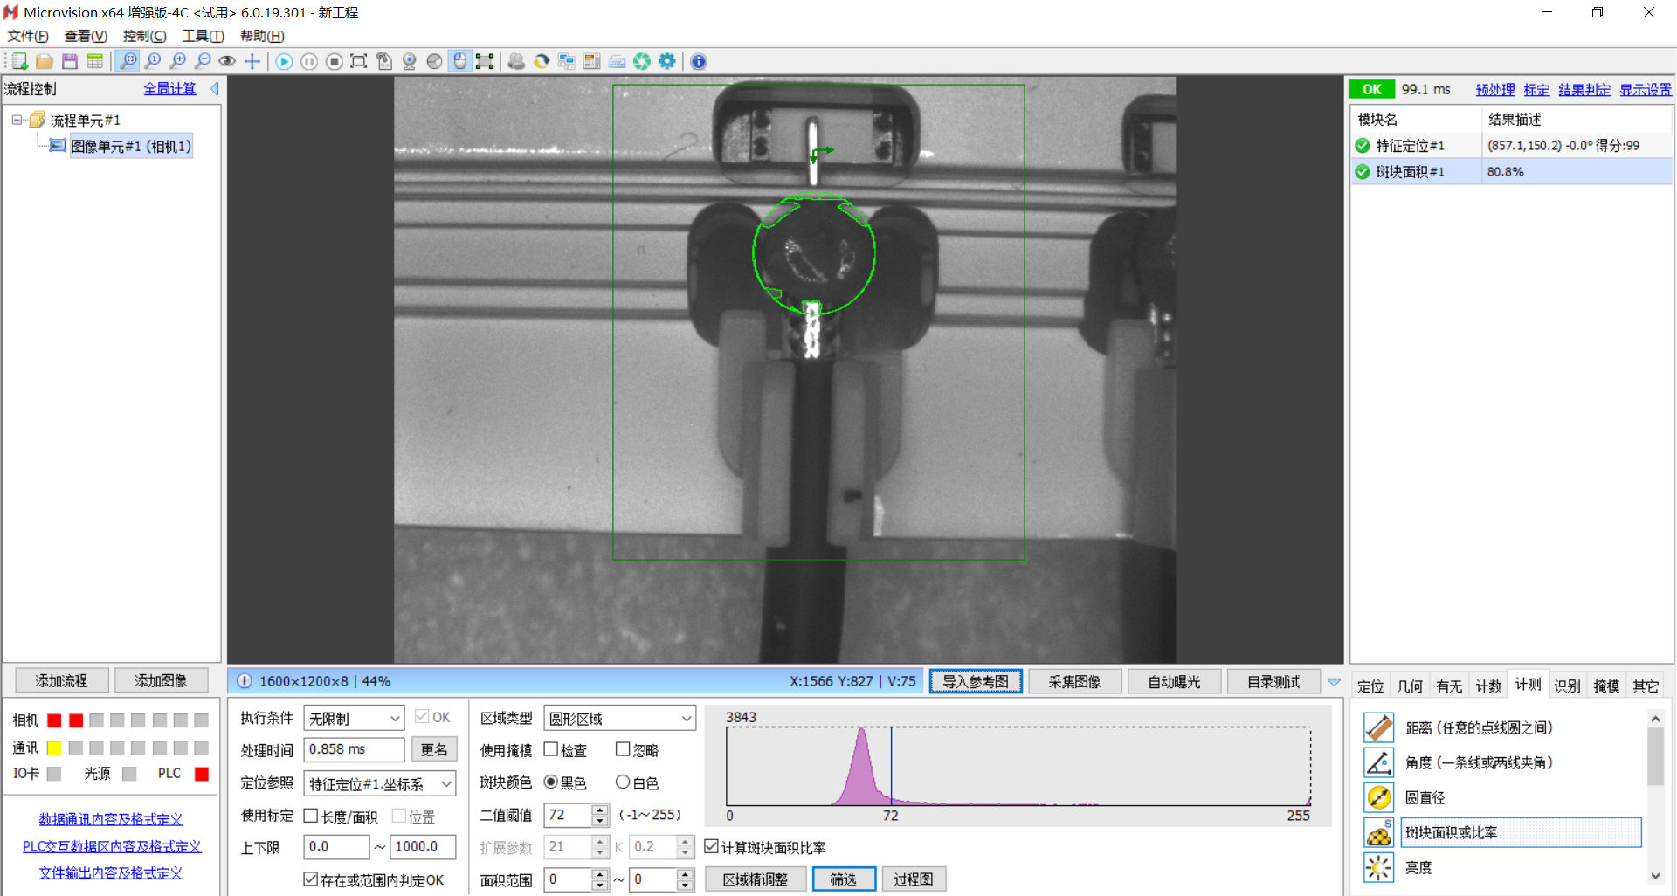Zoom in with the plus magnifier icon
The height and width of the screenshot is (896, 1677).
178,61
